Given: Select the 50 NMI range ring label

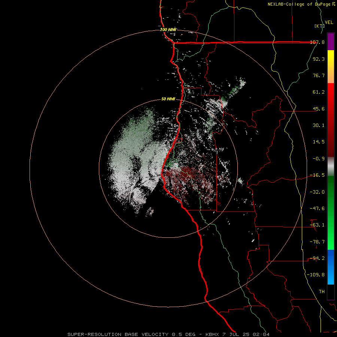Looking at the screenshot, I should (x=168, y=99).
